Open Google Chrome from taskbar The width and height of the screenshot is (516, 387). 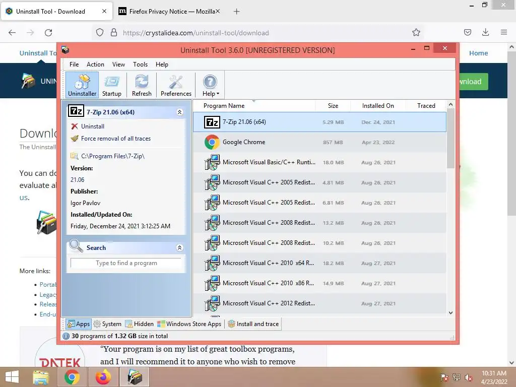[72, 377]
